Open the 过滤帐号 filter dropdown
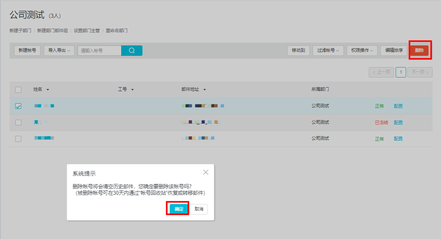 click(328, 50)
